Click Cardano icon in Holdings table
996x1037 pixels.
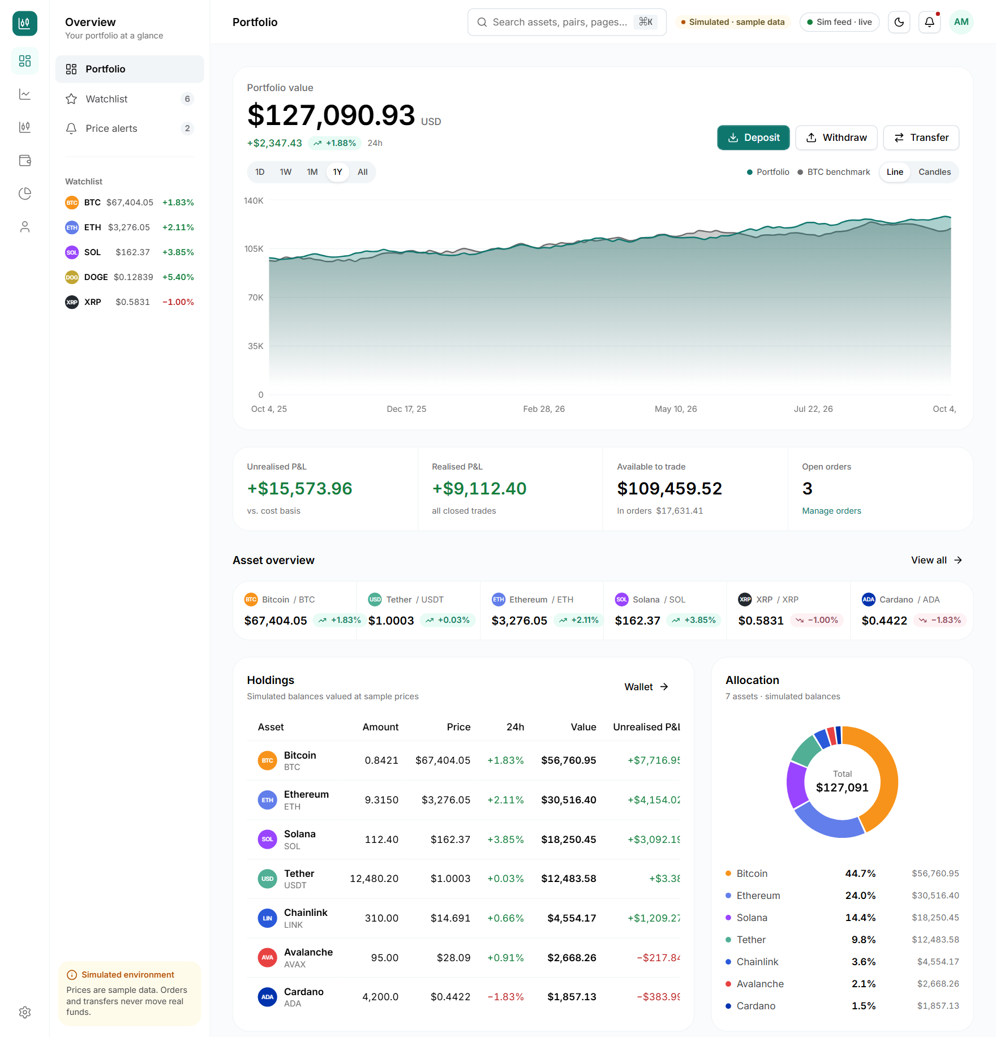coord(268,997)
